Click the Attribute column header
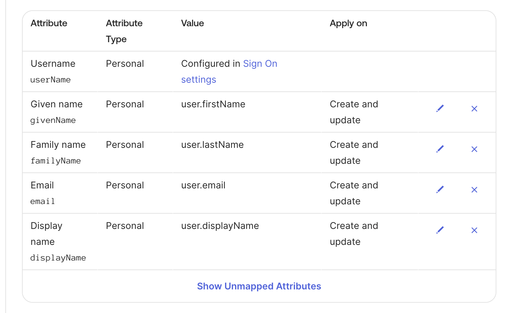514x313 pixels. 49,23
